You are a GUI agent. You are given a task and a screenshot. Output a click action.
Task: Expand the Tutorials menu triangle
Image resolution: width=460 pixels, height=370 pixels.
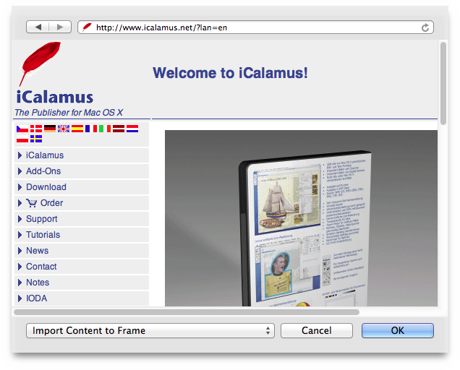click(20, 235)
